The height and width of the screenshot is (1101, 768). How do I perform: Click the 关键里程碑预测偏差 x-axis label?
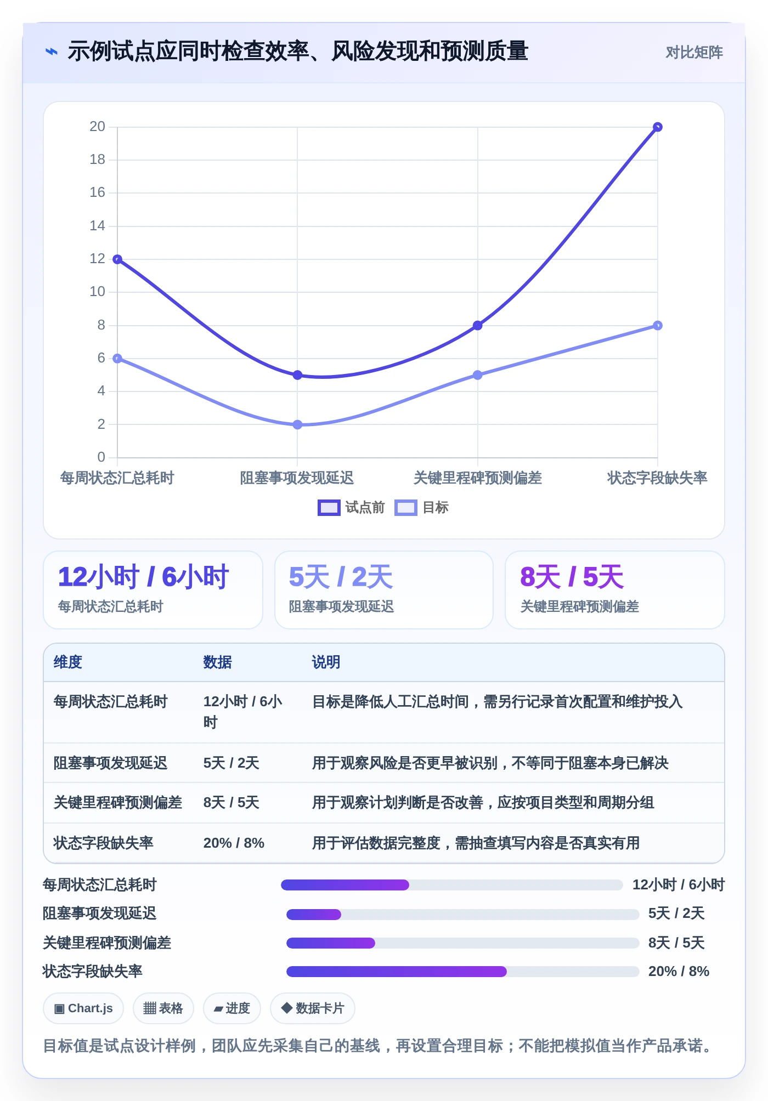(x=477, y=478)
